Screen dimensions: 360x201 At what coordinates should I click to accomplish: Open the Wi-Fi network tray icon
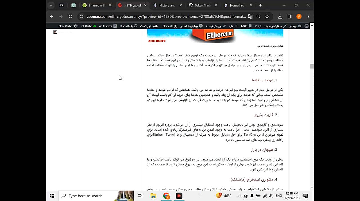pyautogui.click(x=265, y=196)
